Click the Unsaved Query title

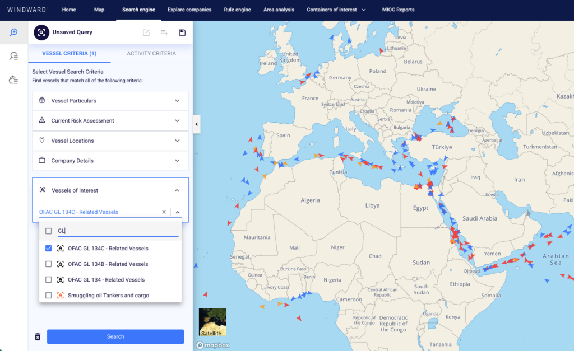coord(72,32)
